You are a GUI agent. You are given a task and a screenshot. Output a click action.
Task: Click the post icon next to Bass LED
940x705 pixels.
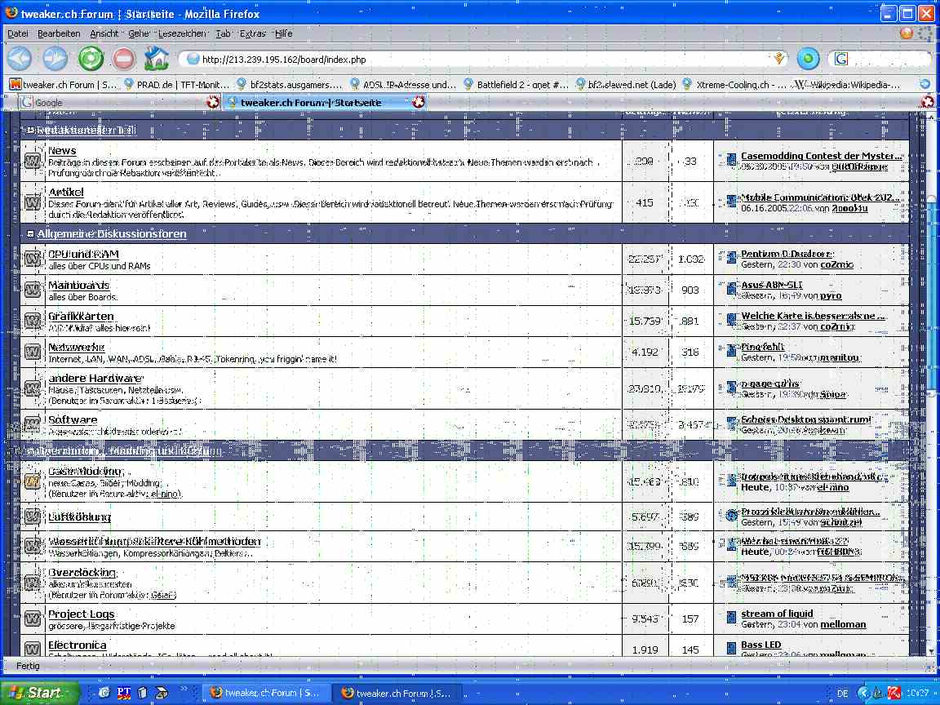click(731, 648)
